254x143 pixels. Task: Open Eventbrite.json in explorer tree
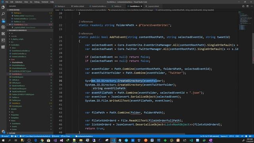(17, 77)
